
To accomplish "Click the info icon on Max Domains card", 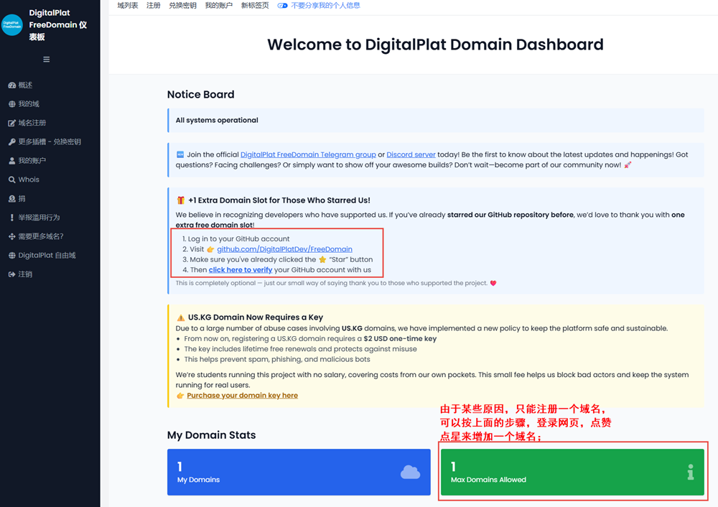I will pyautogui.click(x=691, y=473).
